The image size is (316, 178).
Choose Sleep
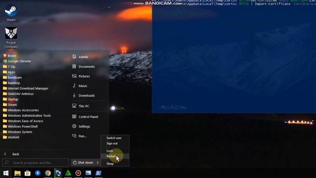click(x=110, y=164)
